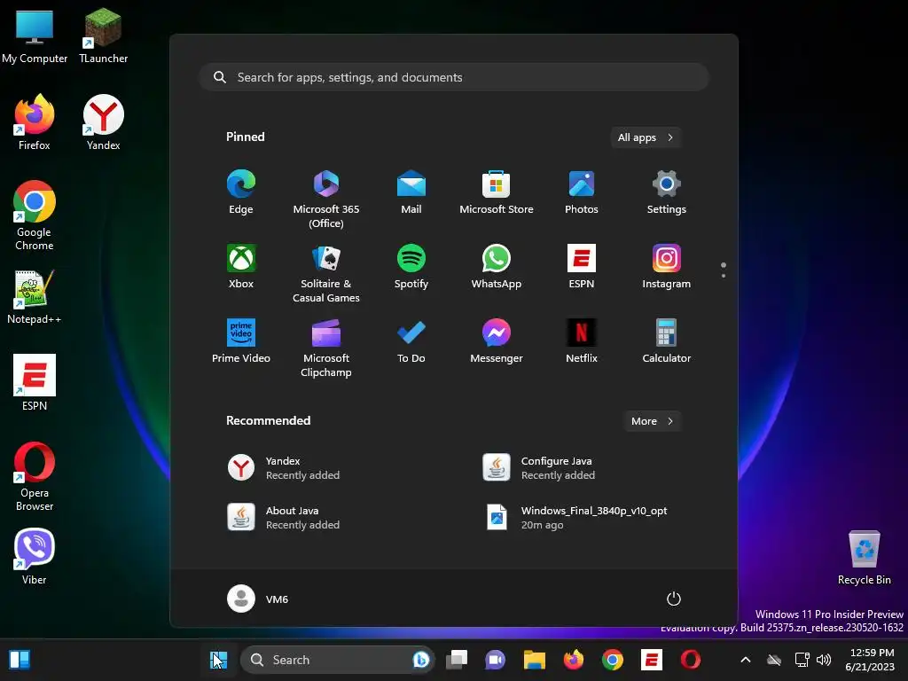908x681 pixels.
Task: Open the To Do app
Action: pos(411,341)
